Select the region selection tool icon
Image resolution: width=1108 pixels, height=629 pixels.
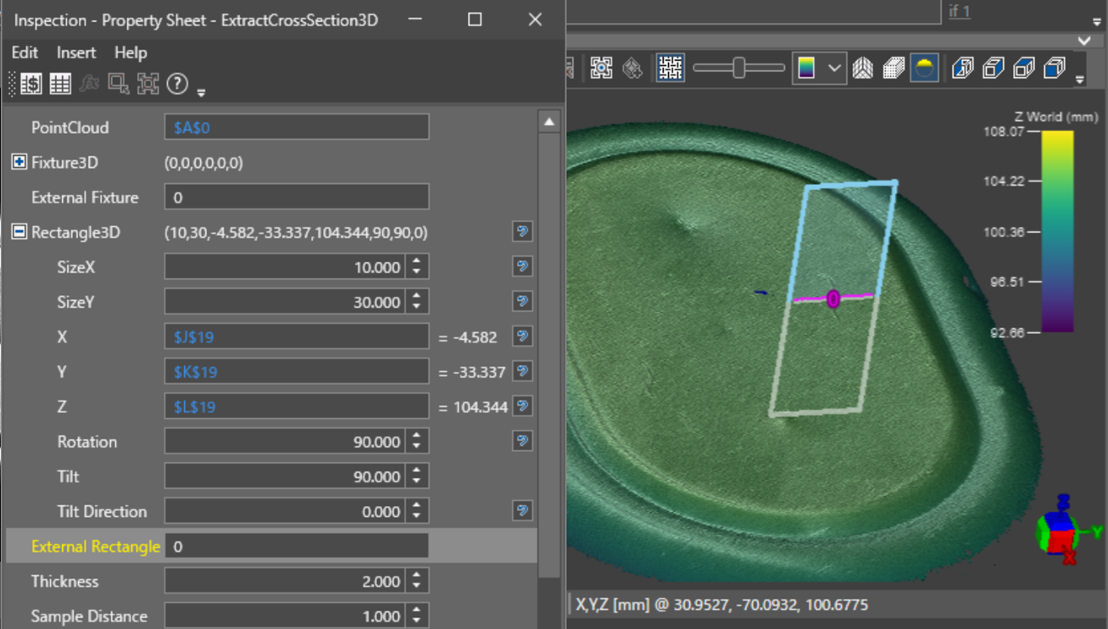click(x=119, y=82)
